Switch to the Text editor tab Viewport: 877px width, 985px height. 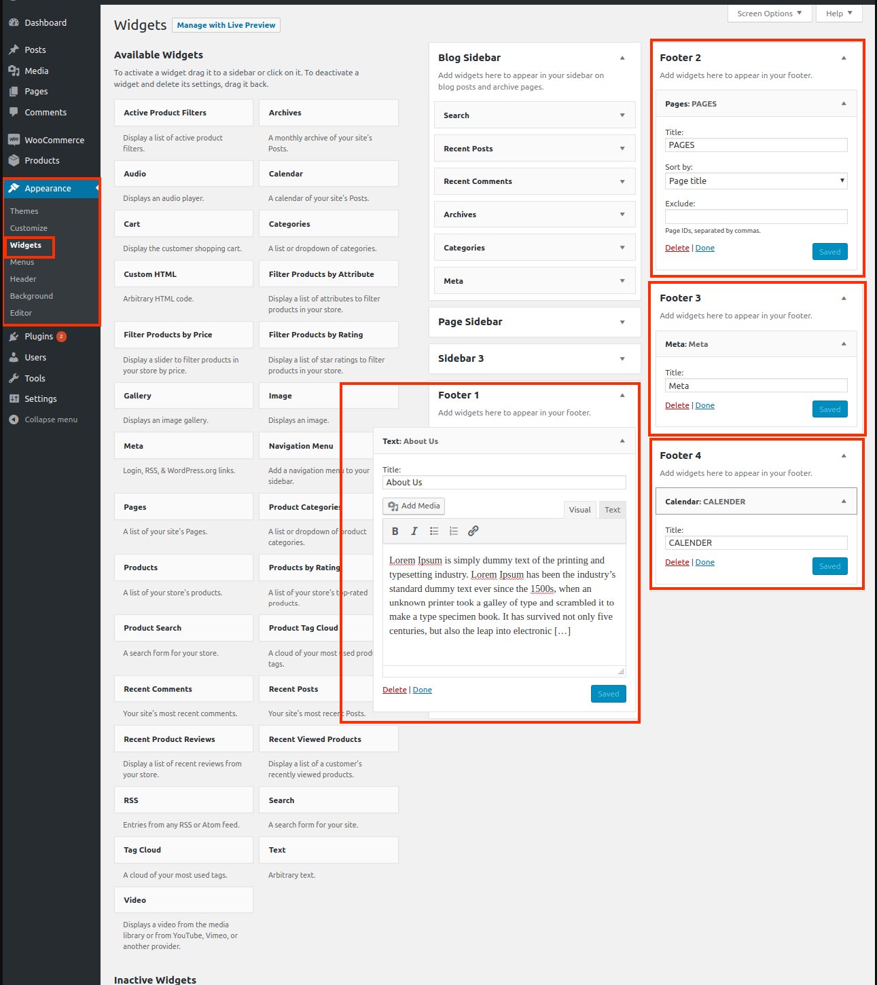[612, 510]
